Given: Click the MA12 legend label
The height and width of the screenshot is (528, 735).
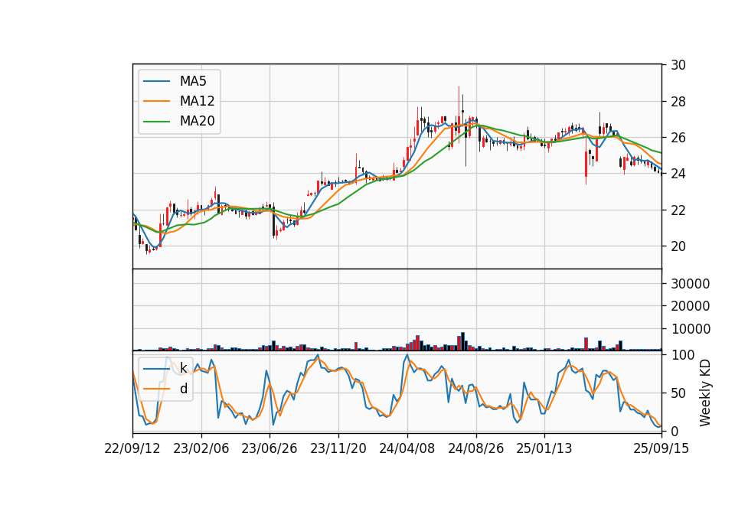Looking at the screenshot, I should click(x=197, y=101).
